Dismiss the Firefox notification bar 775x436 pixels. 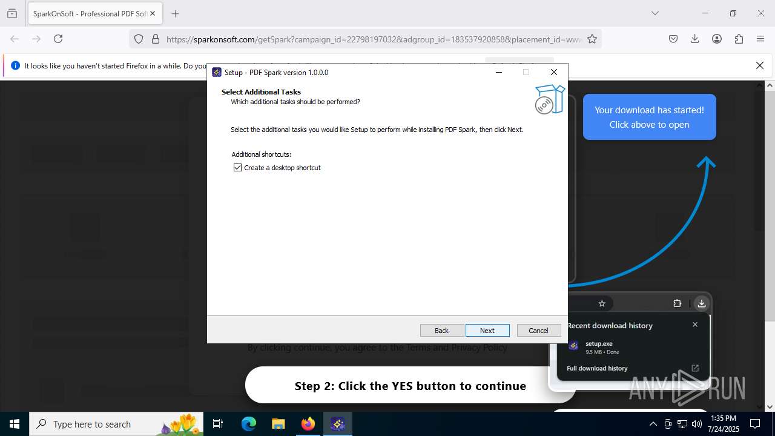click(760, 65)
